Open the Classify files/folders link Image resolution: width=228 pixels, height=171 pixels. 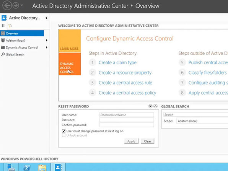coord(207,73)
